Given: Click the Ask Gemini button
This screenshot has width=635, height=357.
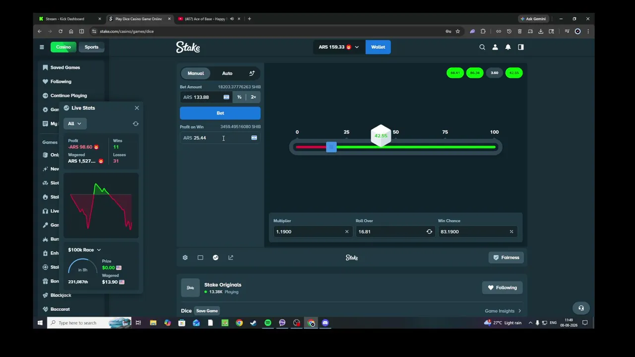Looking at the screenshot, I should point(533,19).
